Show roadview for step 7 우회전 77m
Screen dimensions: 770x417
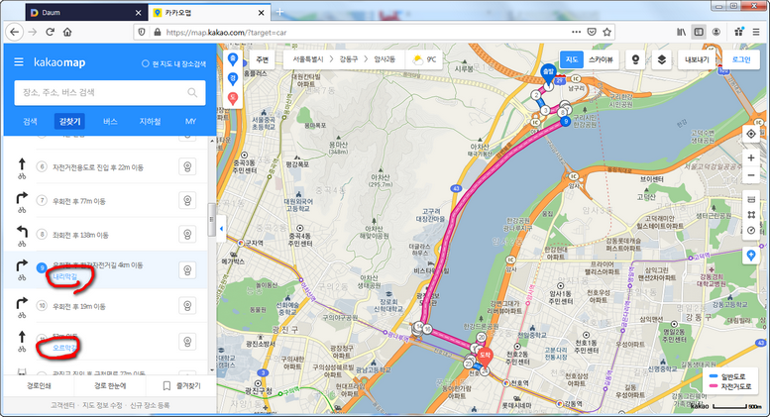187,201
